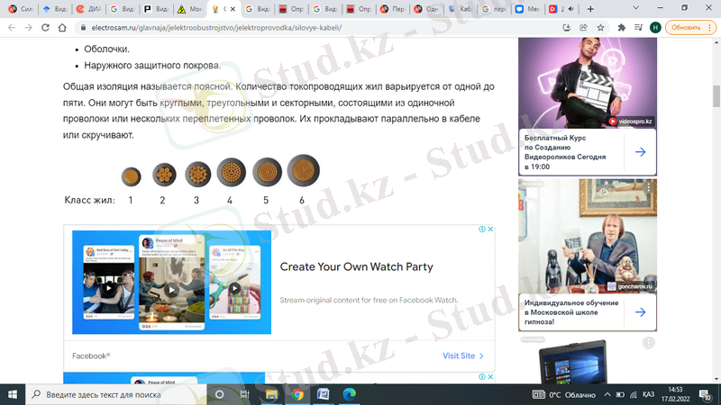Viewport: 721px width, 405px height.
Task: Click Visit Site link in Facebook ad
Action: point(463,355)
